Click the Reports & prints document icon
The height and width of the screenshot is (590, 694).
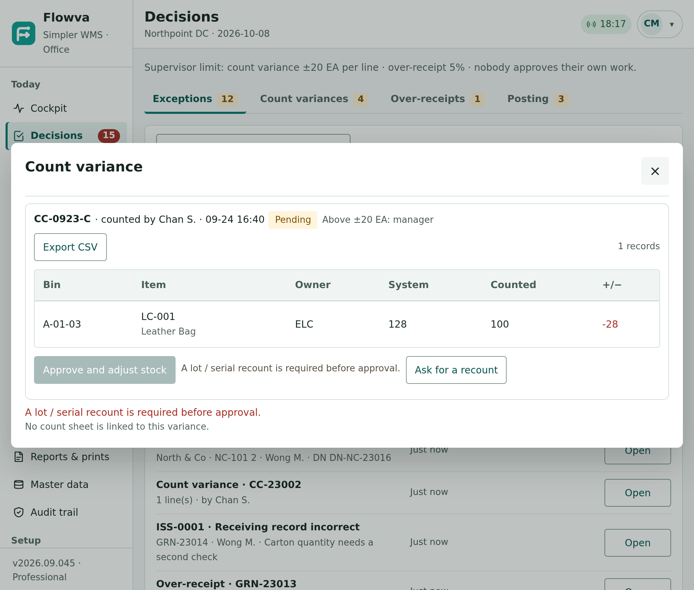(19, 457)
